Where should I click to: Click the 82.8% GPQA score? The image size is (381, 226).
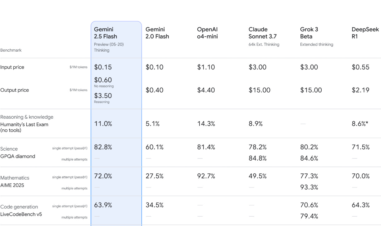(x=103, y=147)
